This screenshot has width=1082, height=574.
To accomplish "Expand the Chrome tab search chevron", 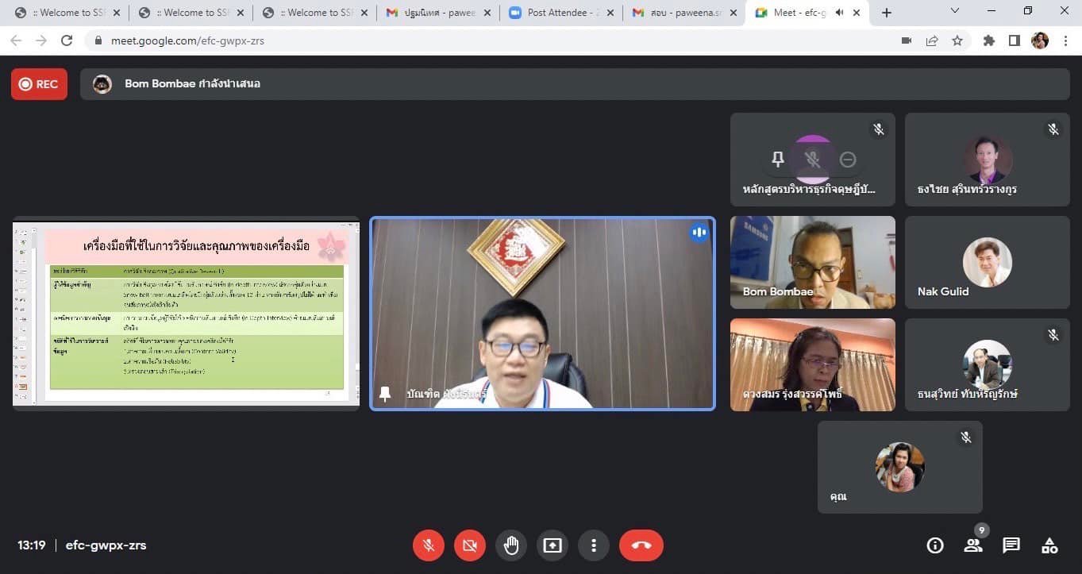I will point(955,11).
